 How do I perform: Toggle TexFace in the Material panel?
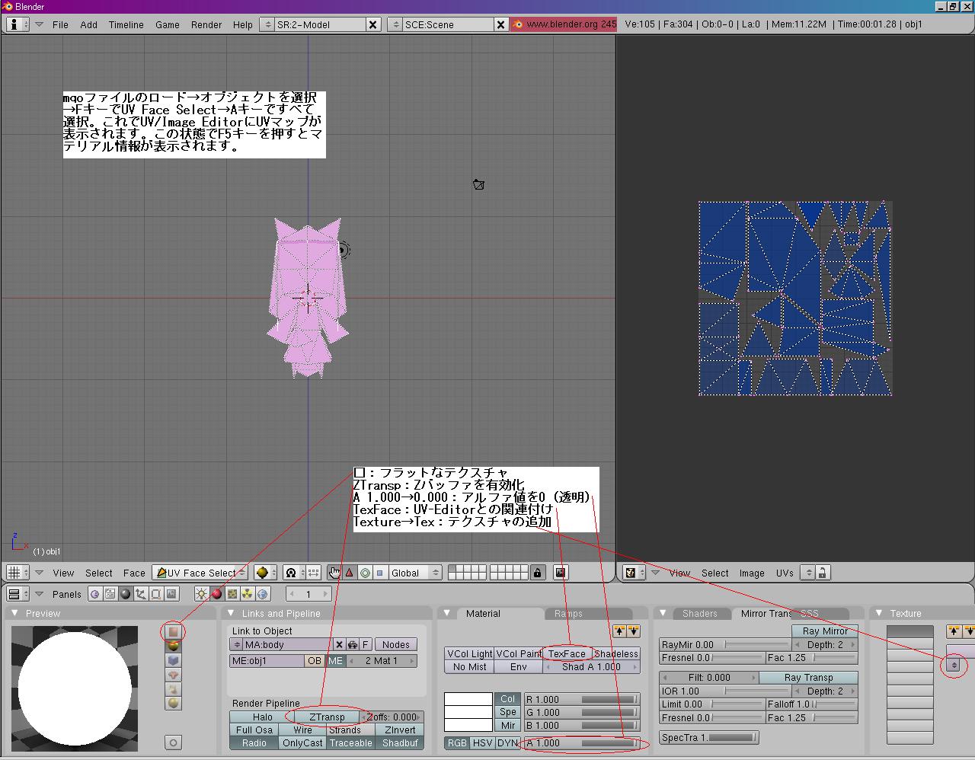tap(568, 653)
